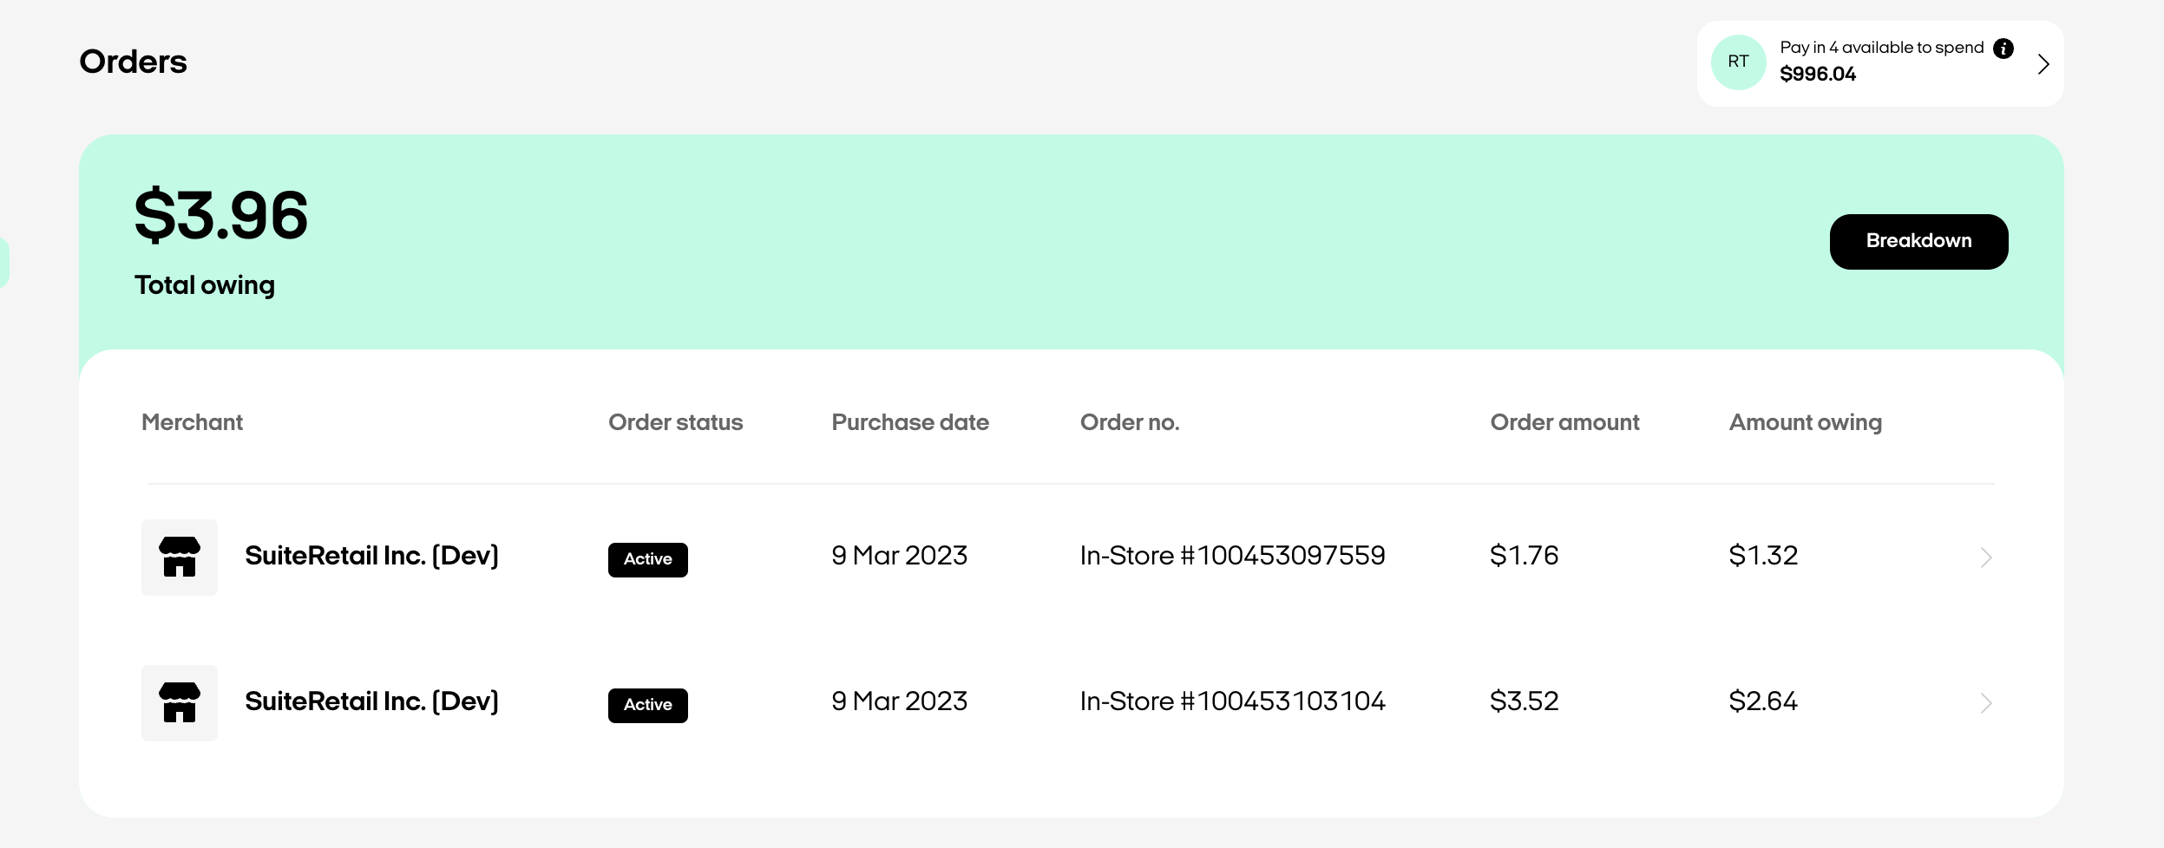The height and width of the screenshot is (848, 2164).
Task: Select SuiteRetail Inc. name on $1.76 order
Action: [x=371, y=556]
